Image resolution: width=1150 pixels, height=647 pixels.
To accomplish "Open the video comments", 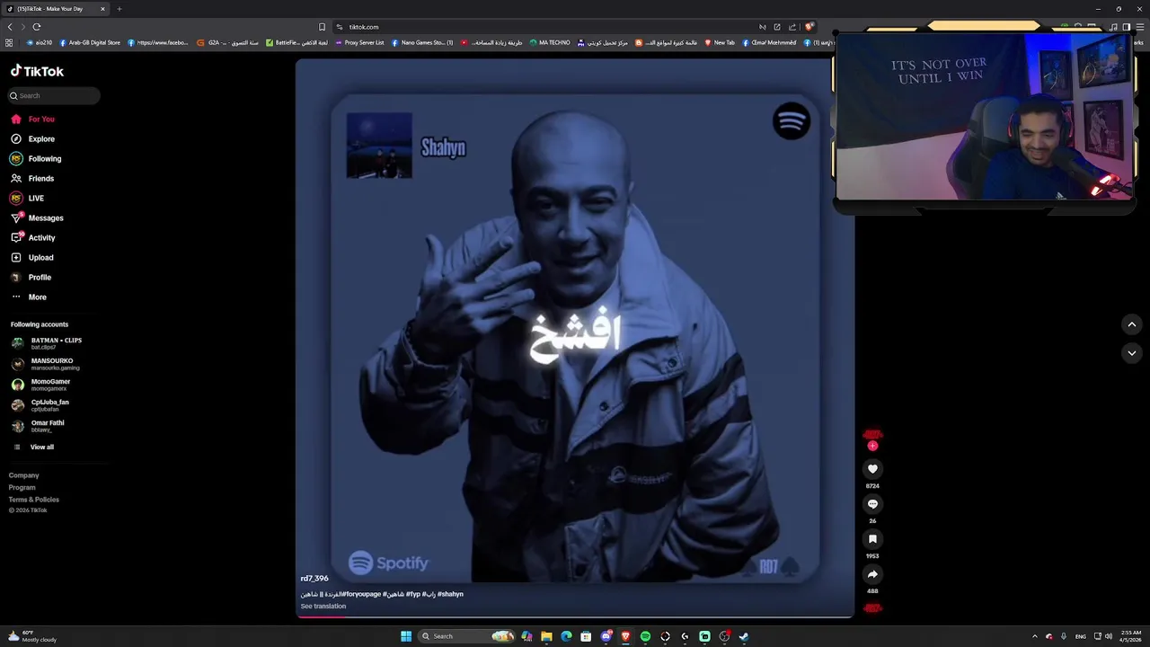I will click(x=872, y=504).
